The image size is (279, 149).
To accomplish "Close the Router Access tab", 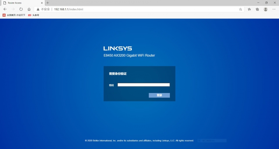I will [x=42, y=3].
